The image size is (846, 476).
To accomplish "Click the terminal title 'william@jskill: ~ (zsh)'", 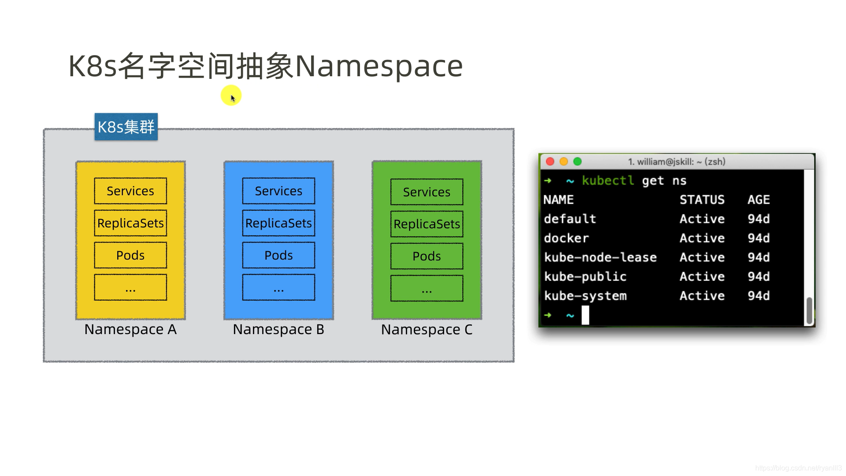I will tap(681, 162).
